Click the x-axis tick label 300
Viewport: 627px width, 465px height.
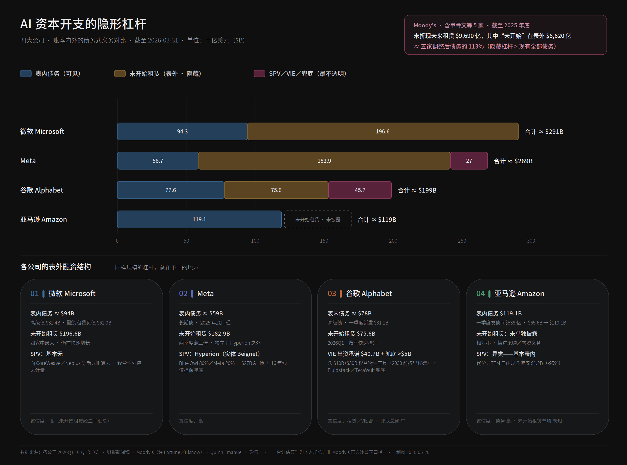click(531, 241)
